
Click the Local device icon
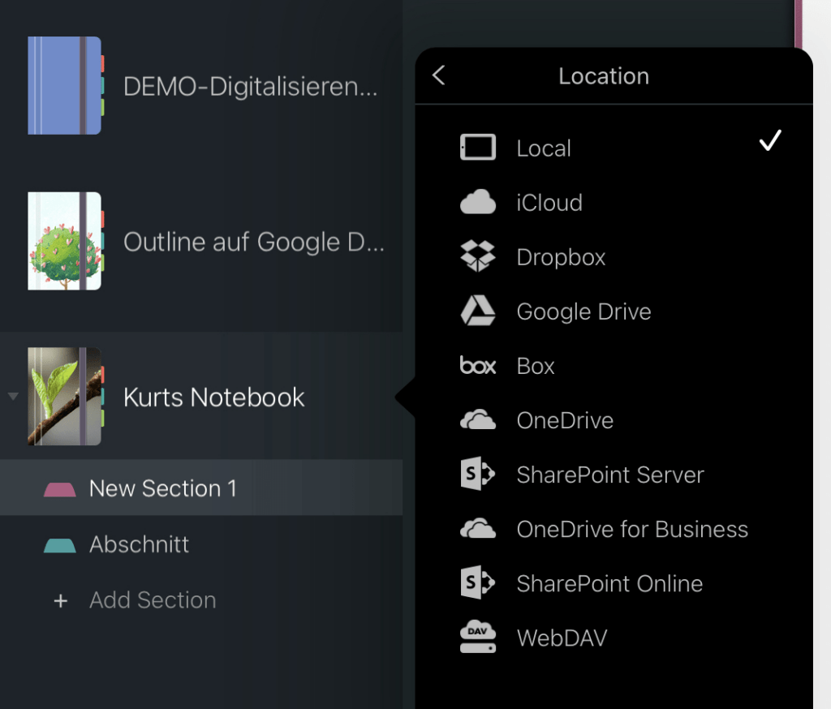tap(477, 148)
